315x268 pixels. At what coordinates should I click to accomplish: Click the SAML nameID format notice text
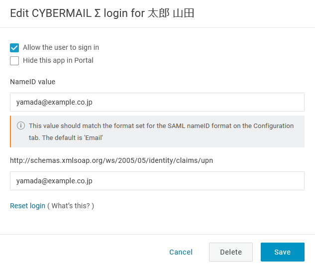tap(161, 132)
